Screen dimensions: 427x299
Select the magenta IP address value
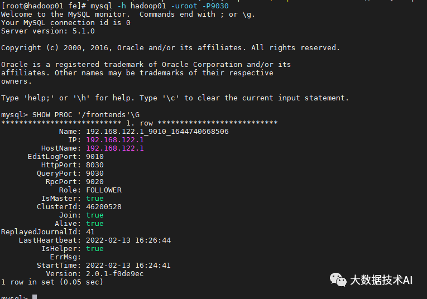pos(114,140)
